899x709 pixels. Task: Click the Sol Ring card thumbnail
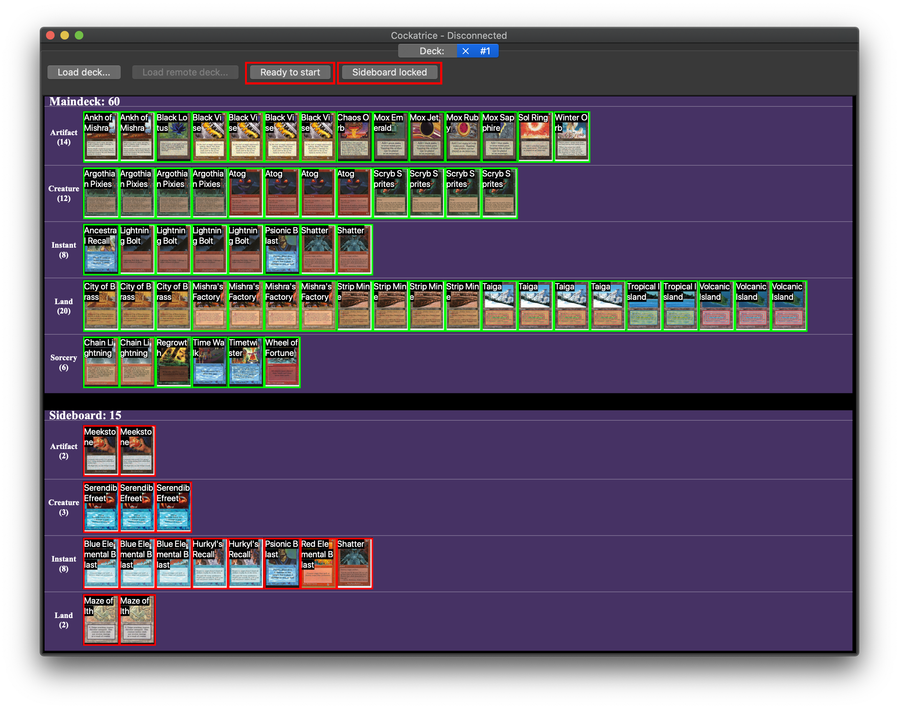click(535, 137)
